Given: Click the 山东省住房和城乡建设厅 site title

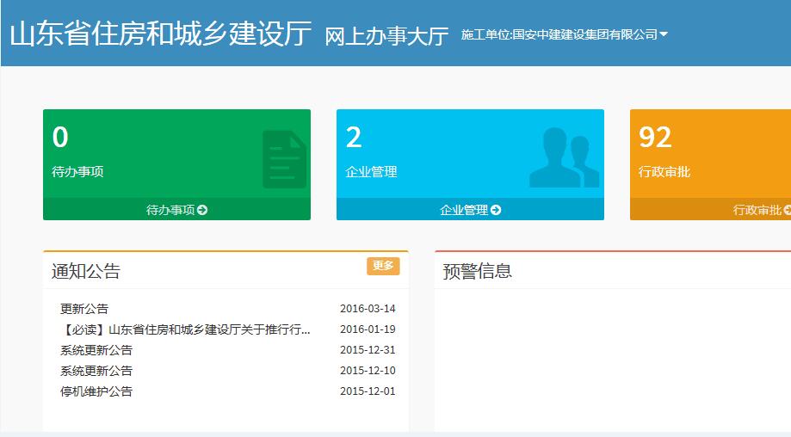Looking at the screenshot, I should pyautogui.click(x=160, y=33).
